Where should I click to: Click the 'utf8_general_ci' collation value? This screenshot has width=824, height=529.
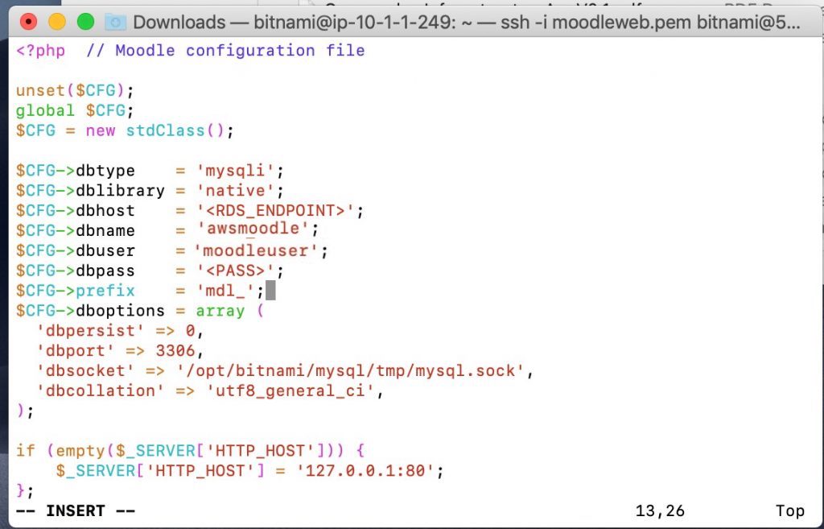coord(290,391)
